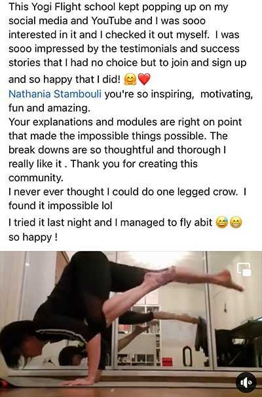Click the red heart emoji

tap(144, 79)
